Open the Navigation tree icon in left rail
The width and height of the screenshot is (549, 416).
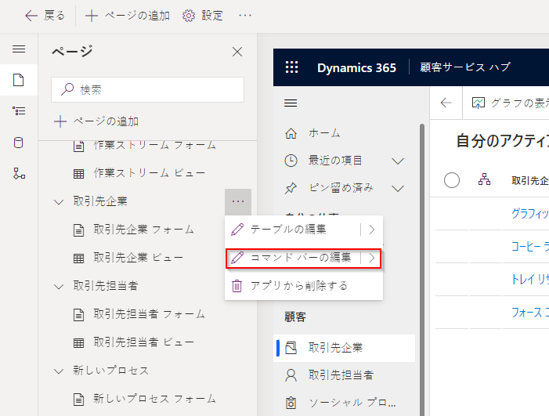click(x=19, y=111)
